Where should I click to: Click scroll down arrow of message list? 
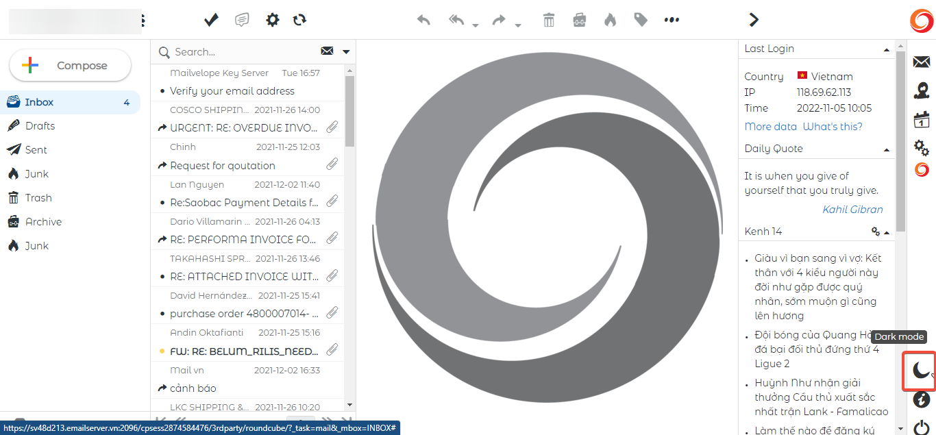(349, 405)
